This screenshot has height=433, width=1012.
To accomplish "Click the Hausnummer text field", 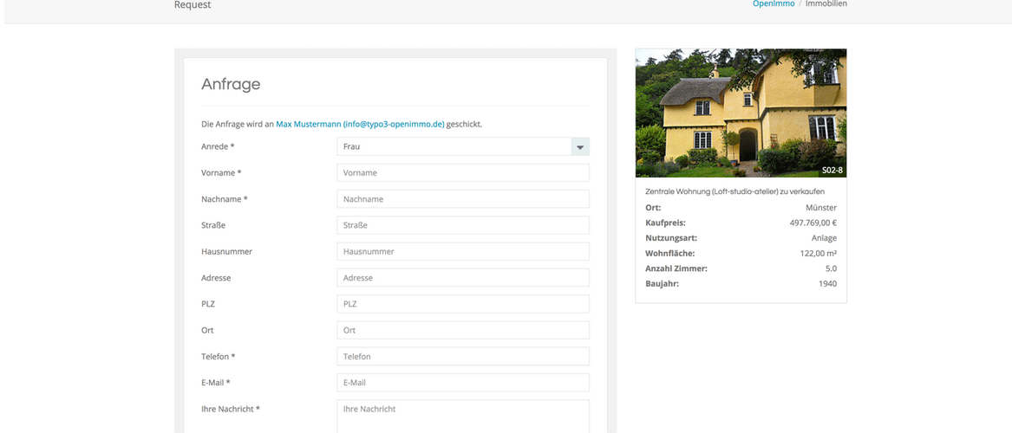I will pyautogui.click(x=462, y=252).
